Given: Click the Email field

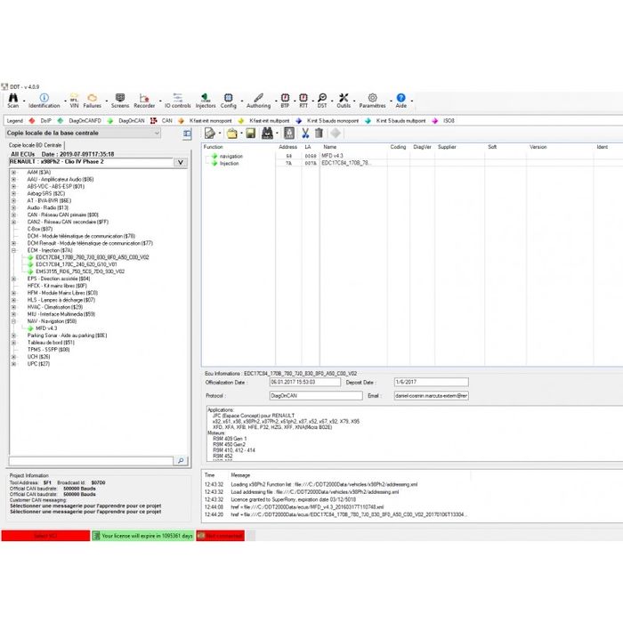Looking at the screenshot, I should click(431, 396).
